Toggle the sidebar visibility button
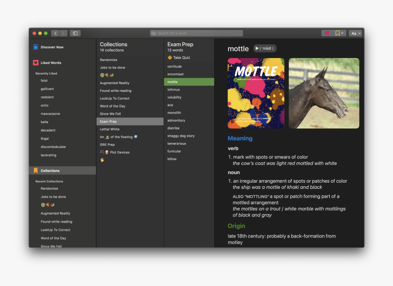 pos(74,33)
